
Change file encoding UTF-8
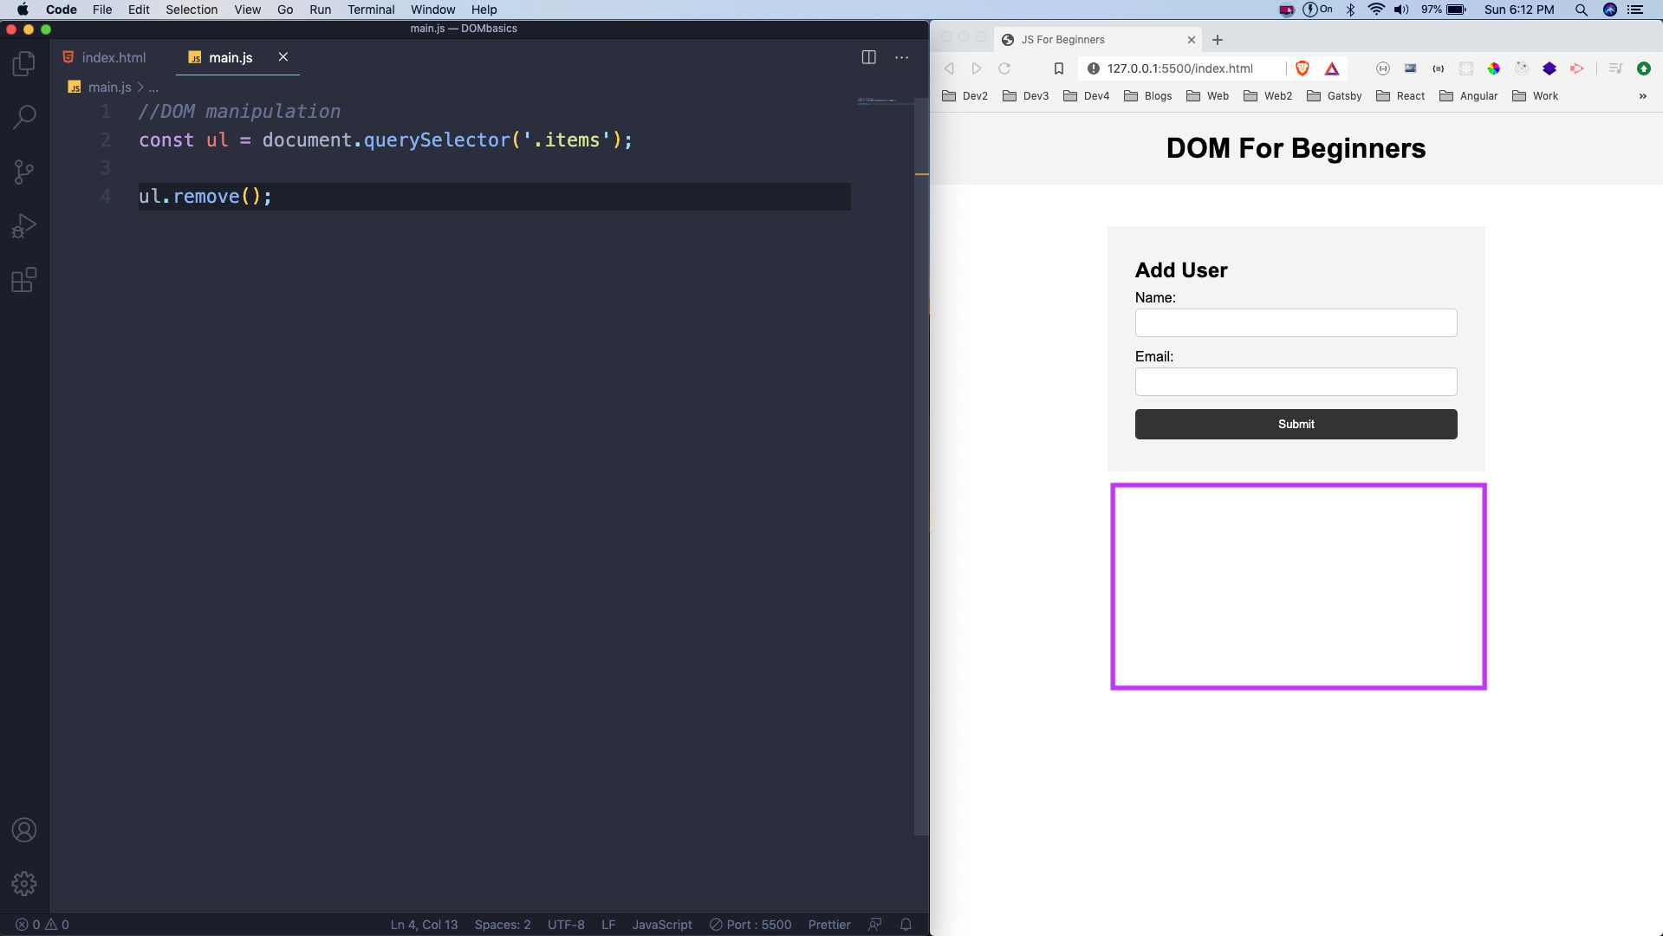[x=566, y=925]
